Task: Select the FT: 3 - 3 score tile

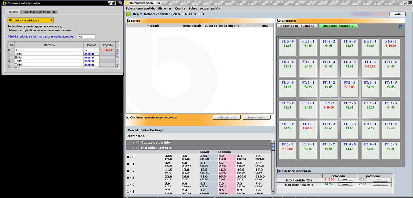Action: [349, 88]
